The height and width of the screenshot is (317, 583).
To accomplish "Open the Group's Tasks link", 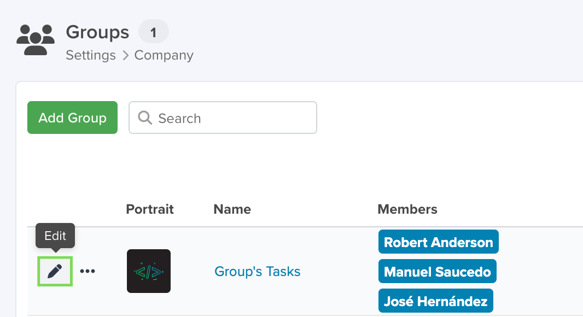I will 257,271.
